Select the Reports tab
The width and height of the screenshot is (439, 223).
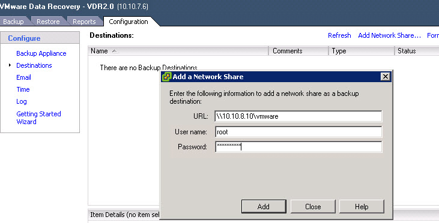(x=84, y=22)
